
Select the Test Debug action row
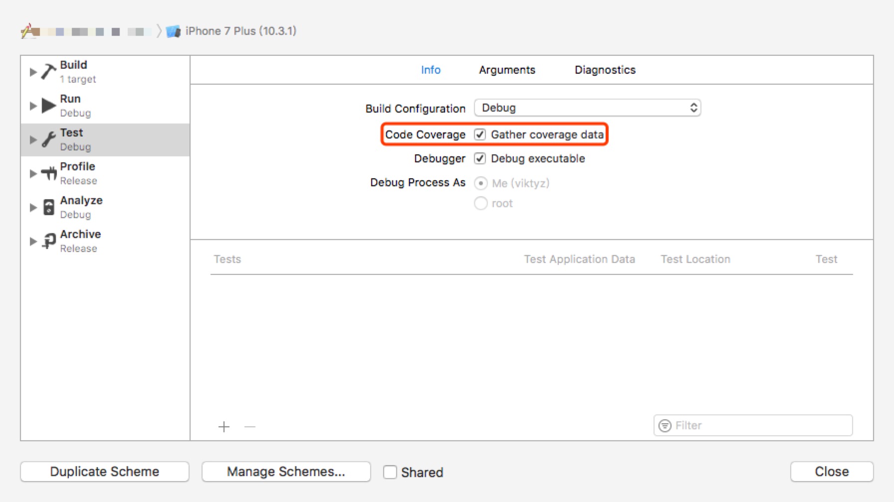pos(105,140)
